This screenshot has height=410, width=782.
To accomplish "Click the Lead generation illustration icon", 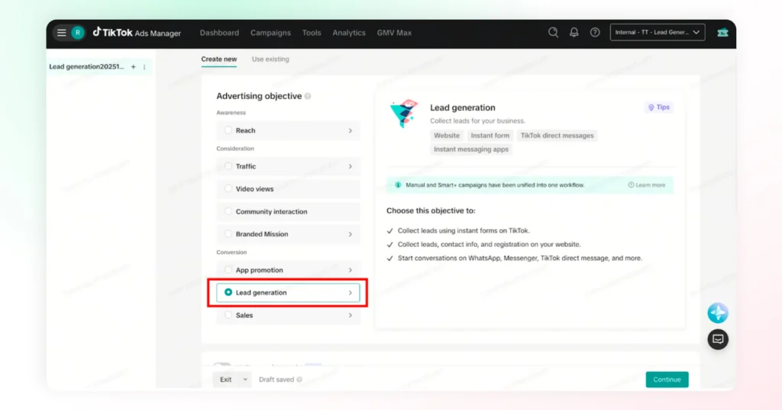I will 403,114.
